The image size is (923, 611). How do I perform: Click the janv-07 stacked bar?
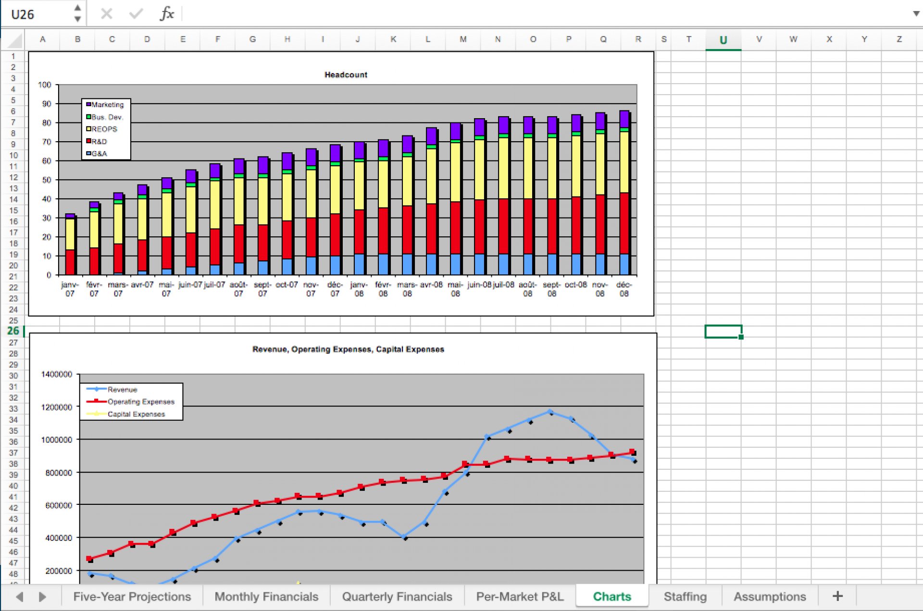[x=71, y=244]
